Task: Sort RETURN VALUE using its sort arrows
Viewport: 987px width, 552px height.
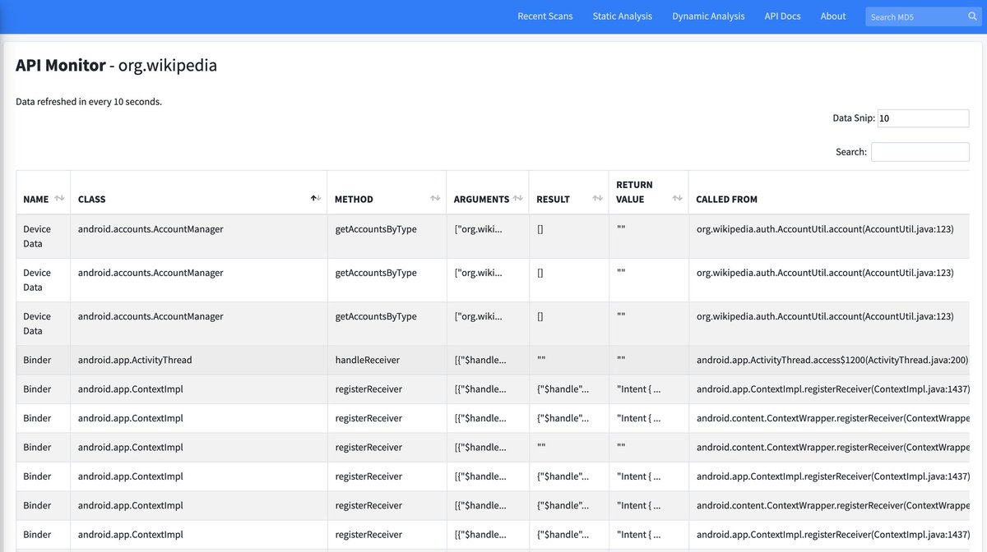Action: pyautogui.click(x=677, y=196)
